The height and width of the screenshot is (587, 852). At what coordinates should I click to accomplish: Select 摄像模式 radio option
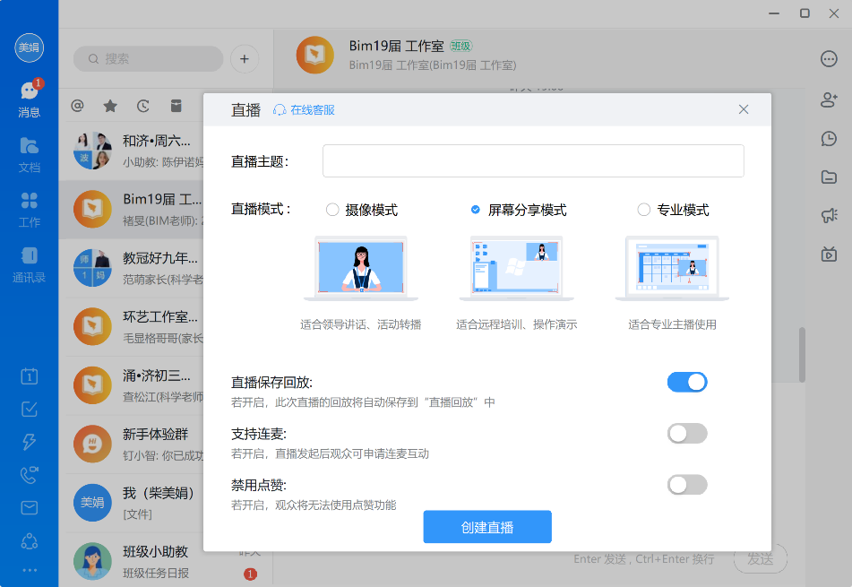pos(332,210)
